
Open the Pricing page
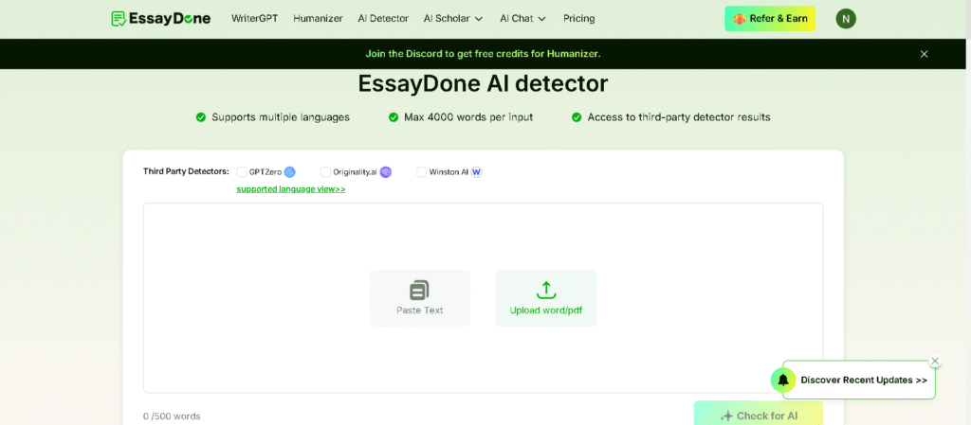click(579, 19)
